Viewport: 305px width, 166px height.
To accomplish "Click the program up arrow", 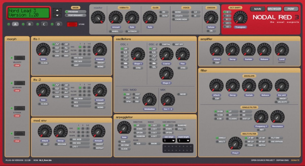I will tap(57, 10).
